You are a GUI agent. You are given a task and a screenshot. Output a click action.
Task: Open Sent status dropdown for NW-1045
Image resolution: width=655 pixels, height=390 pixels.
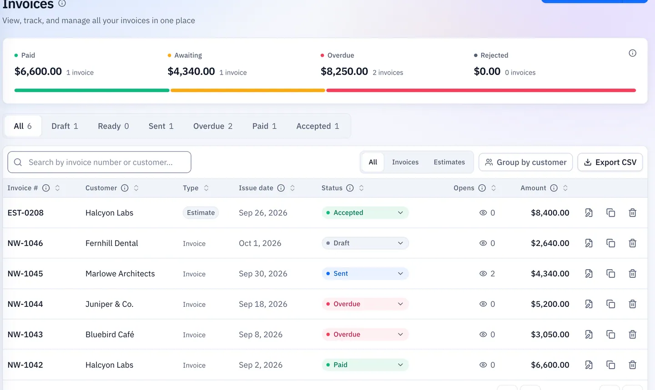click(365, 274)
